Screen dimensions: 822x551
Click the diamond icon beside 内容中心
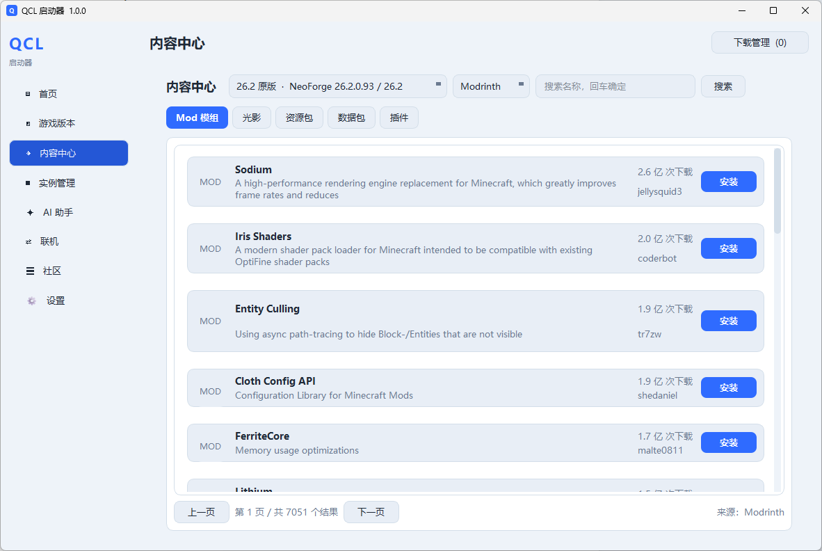tap(29, 153)
